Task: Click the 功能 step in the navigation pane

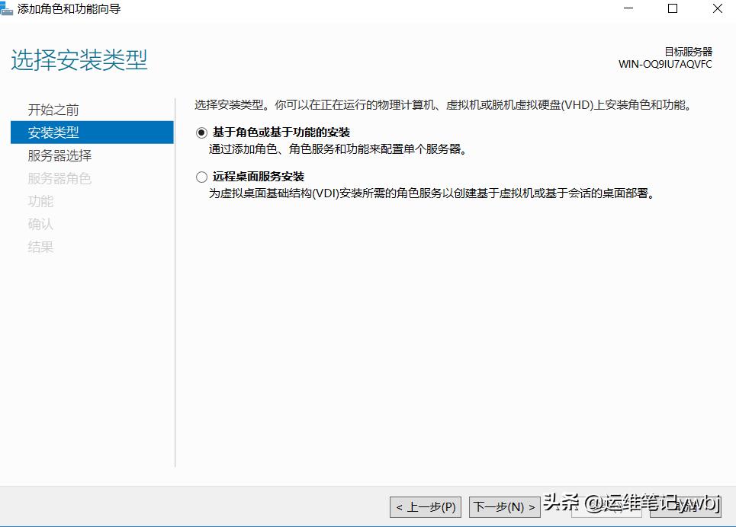Action: (40, 201)
